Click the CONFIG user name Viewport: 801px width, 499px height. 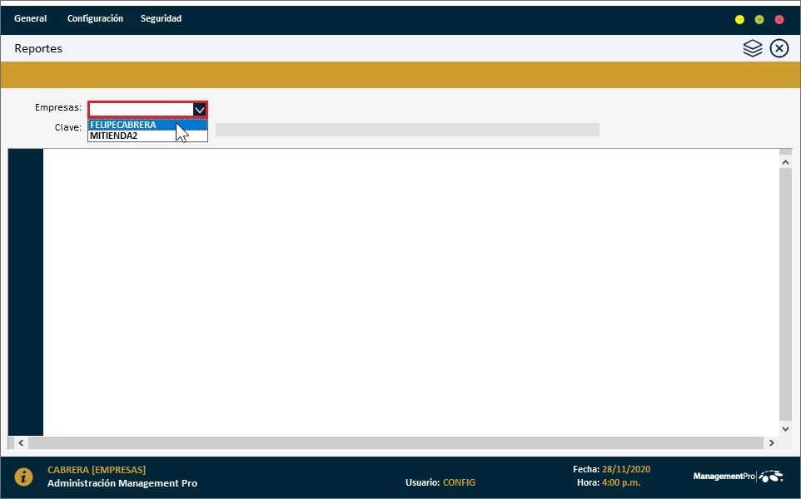459,482
